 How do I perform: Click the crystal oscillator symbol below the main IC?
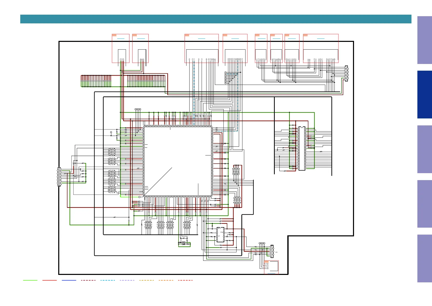(x=183, y=243)
